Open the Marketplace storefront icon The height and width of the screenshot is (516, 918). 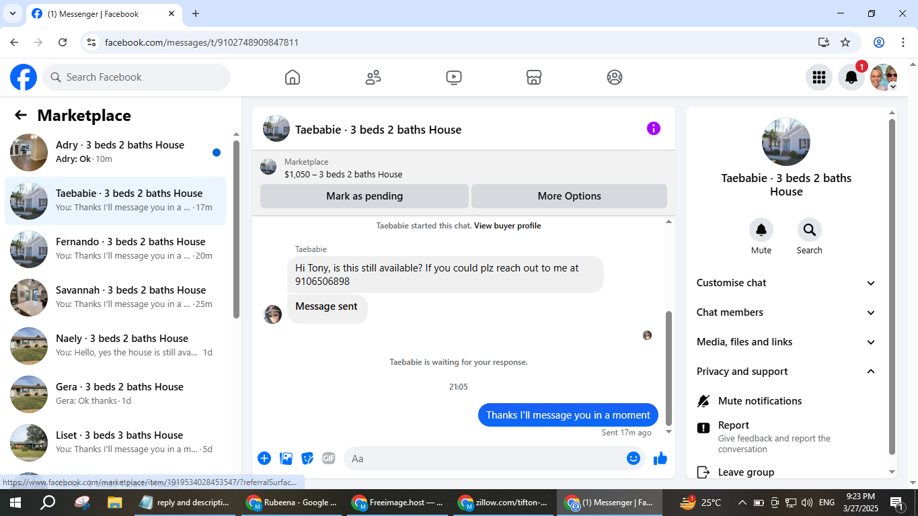point(534,77)
